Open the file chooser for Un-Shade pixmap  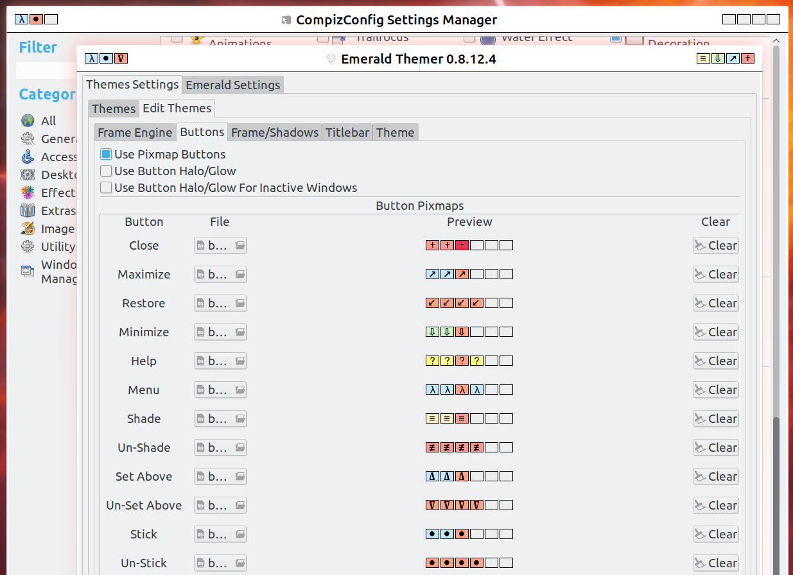(x=220, y=448)
